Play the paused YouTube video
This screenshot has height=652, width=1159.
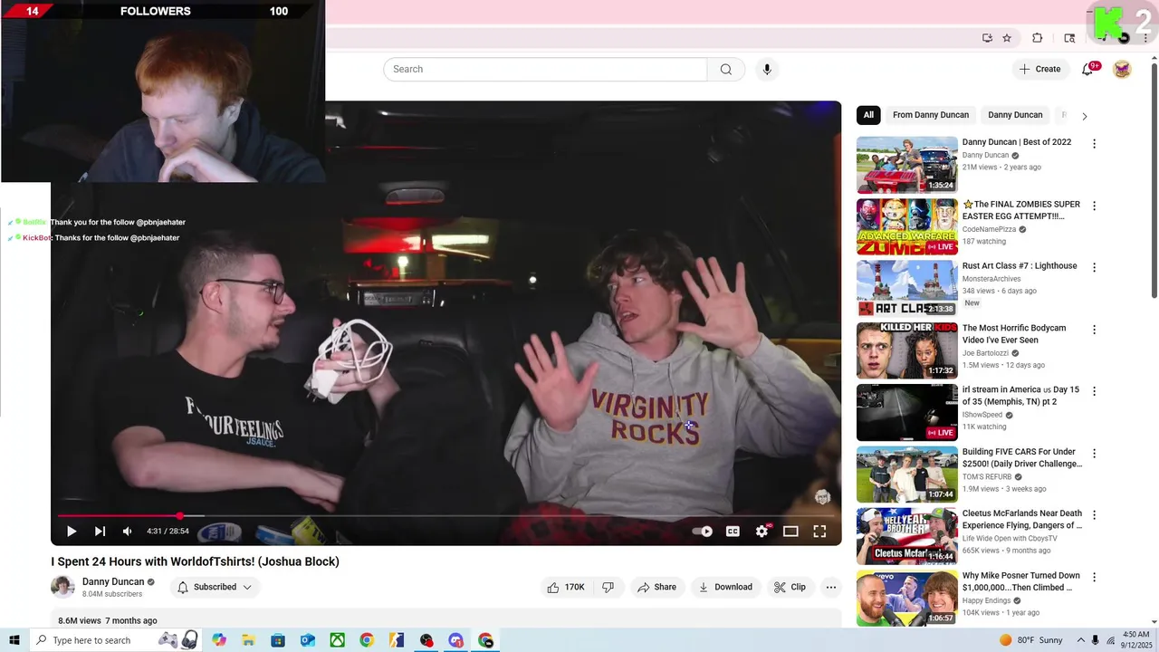[x=72, y=532]
